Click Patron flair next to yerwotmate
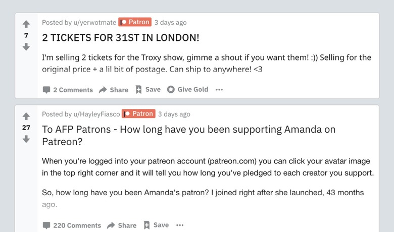 pos(135,22)
